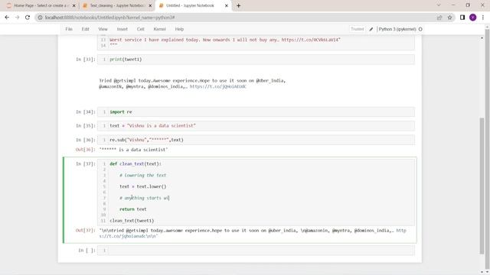Close the Untitled notebook tab
This screenshot has width=490, height=275.
pyautogui.click(x=227, y=5)
